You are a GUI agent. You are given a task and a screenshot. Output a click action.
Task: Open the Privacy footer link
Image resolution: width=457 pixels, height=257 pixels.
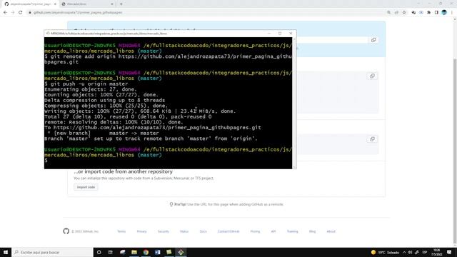tap(141, 231)
